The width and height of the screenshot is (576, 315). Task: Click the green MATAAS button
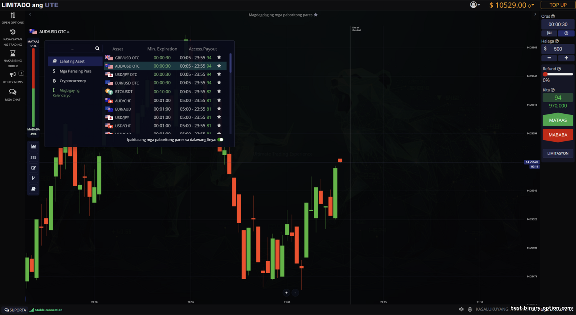[558, 120]
